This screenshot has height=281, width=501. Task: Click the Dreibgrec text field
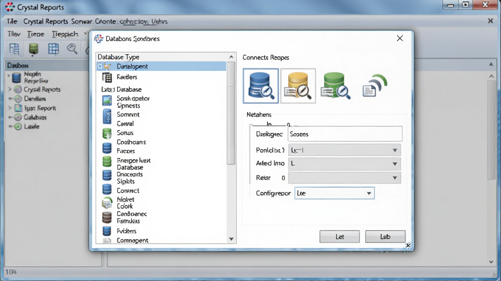[x=345, y=134]
